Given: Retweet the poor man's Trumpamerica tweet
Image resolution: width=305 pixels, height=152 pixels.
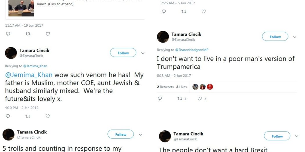Looking at the screenshot, I should tap(180, 99).
